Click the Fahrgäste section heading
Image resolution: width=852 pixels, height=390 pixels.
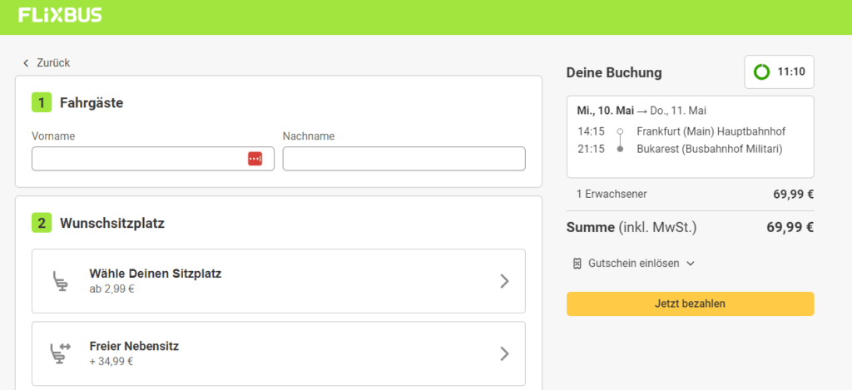pos(92,102)
